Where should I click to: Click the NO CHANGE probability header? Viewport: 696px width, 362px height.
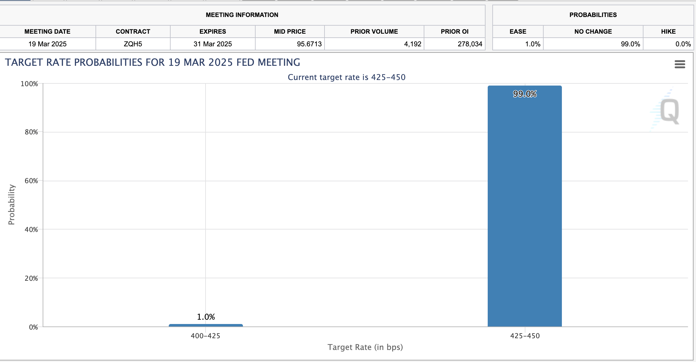click(593, 32)
